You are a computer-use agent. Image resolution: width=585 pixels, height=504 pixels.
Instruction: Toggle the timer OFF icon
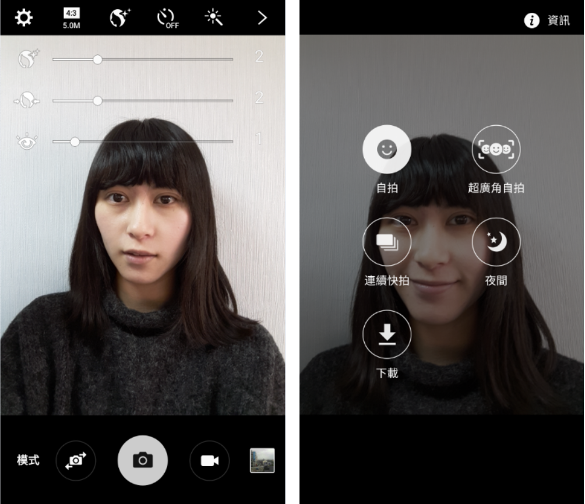[x=167, y=19]
